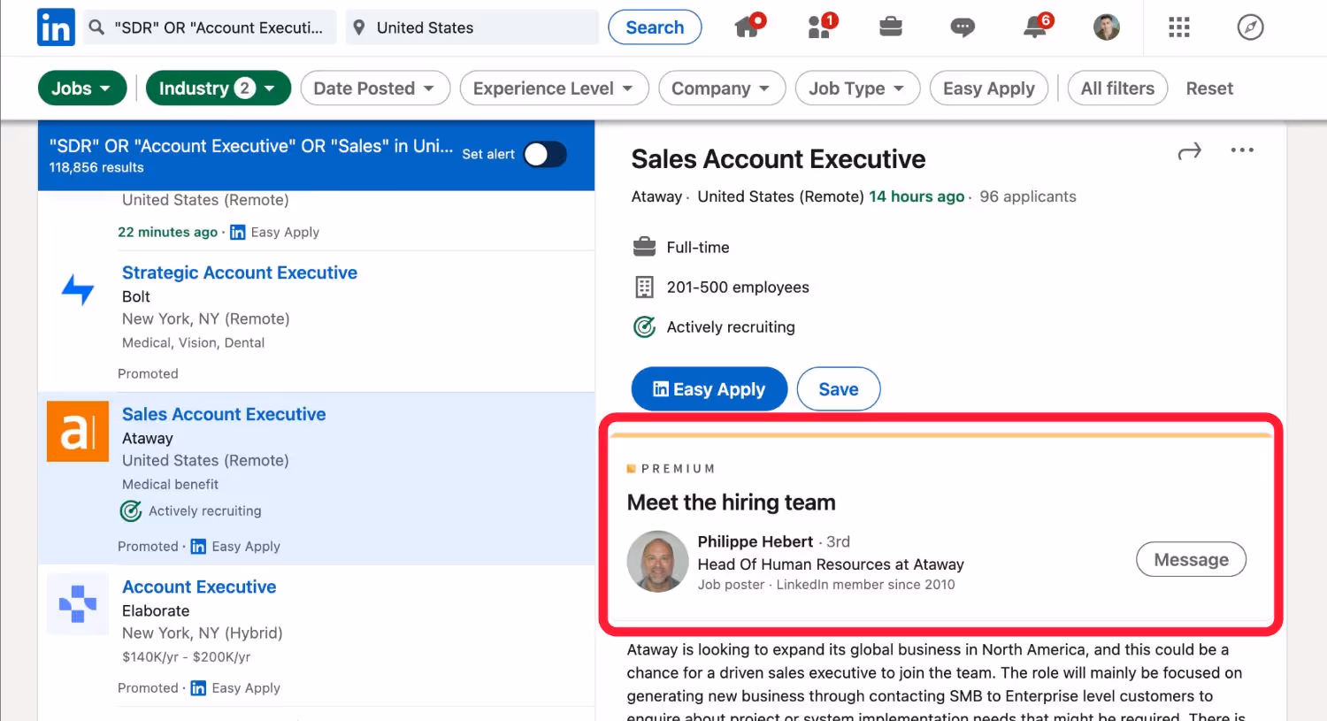Click the Elaborate company name
1327x721 pixels.
156,610
